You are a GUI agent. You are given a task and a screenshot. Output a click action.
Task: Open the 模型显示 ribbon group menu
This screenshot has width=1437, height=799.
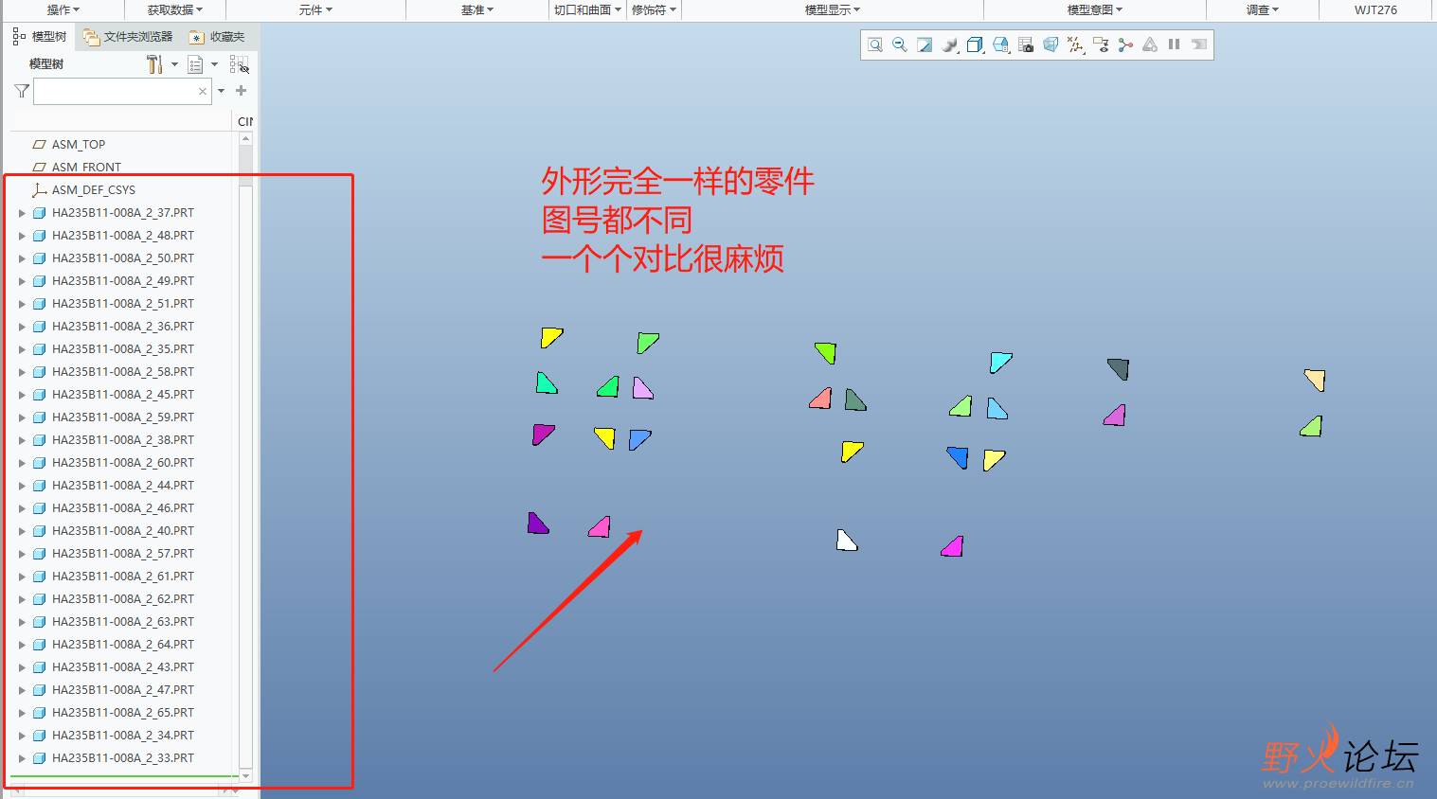833,9
